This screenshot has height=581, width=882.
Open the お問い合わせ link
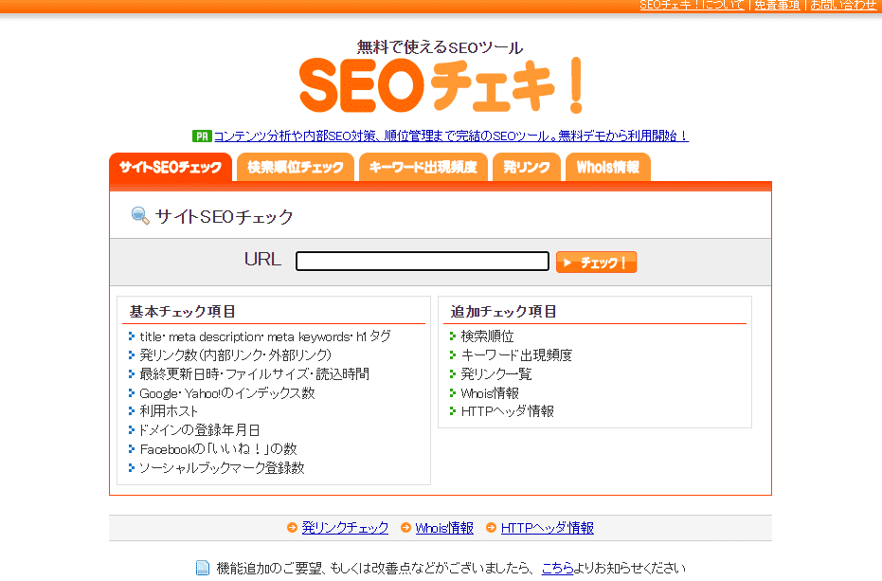coord(844,5)
